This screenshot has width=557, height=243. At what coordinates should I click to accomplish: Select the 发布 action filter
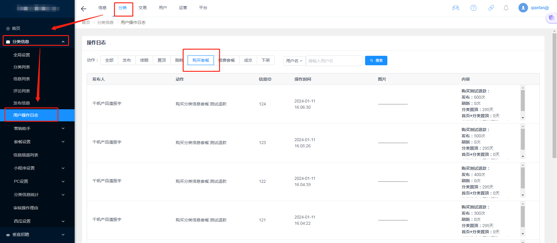click(127, 60)
